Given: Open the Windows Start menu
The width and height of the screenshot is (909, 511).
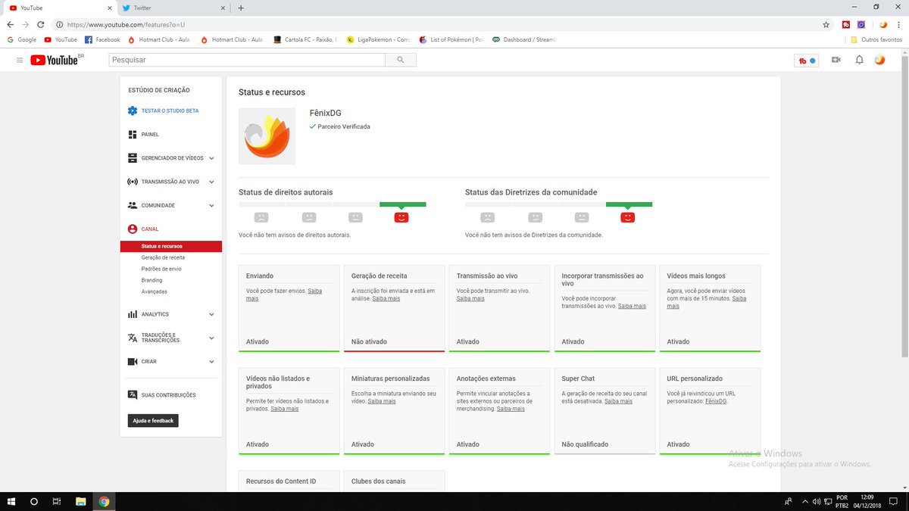Looking at the screenshot, I should 11,501.
